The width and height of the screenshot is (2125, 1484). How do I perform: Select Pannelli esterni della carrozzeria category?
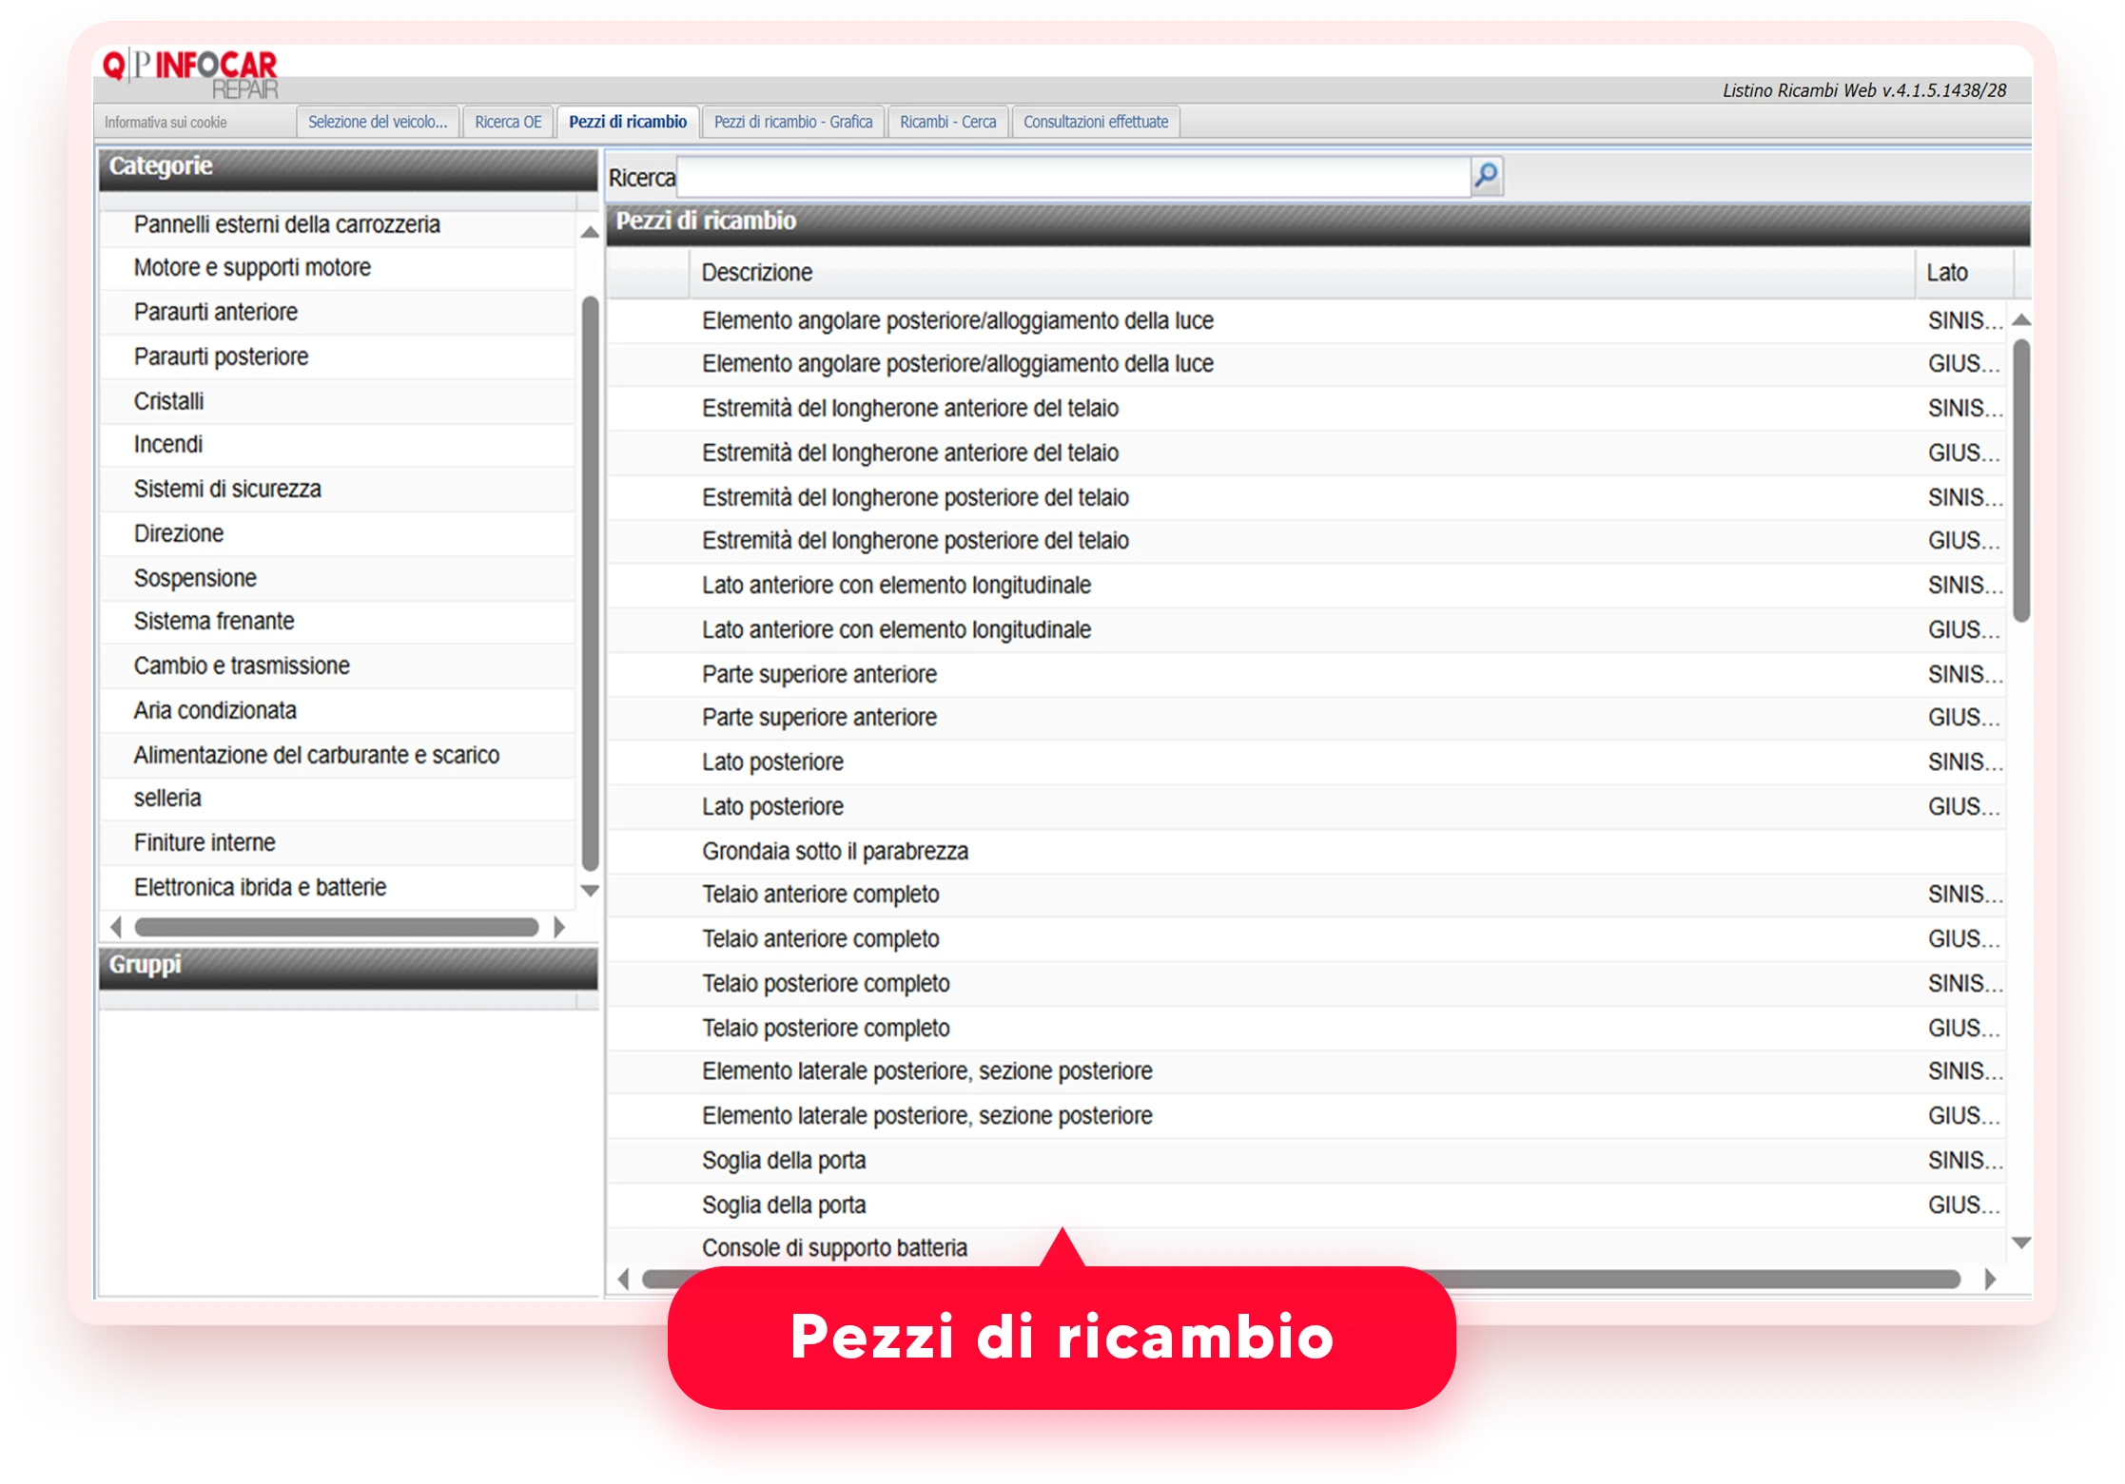[338, 224]
